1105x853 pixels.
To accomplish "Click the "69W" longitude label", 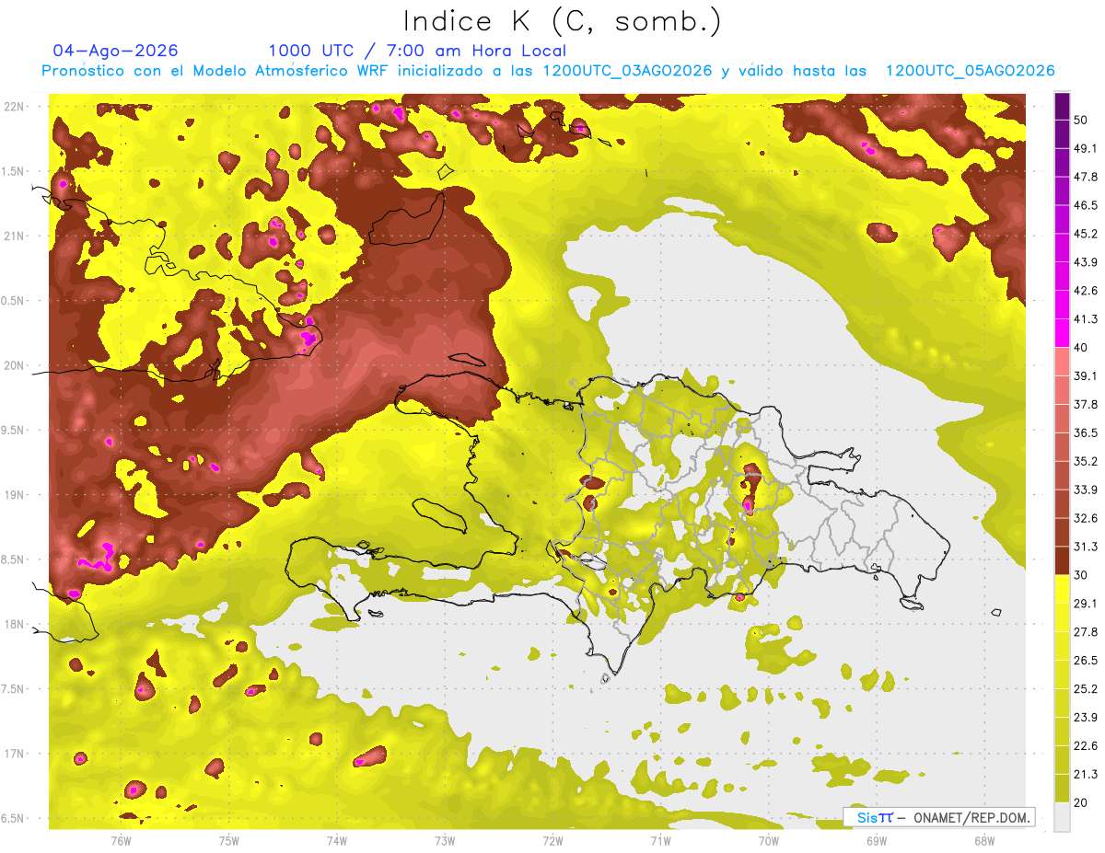I will pos(877,840).
